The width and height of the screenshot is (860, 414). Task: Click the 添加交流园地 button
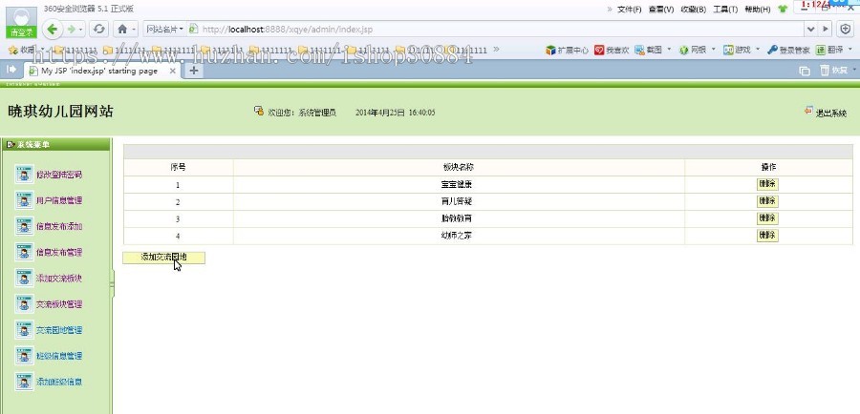tap(163, 258)
